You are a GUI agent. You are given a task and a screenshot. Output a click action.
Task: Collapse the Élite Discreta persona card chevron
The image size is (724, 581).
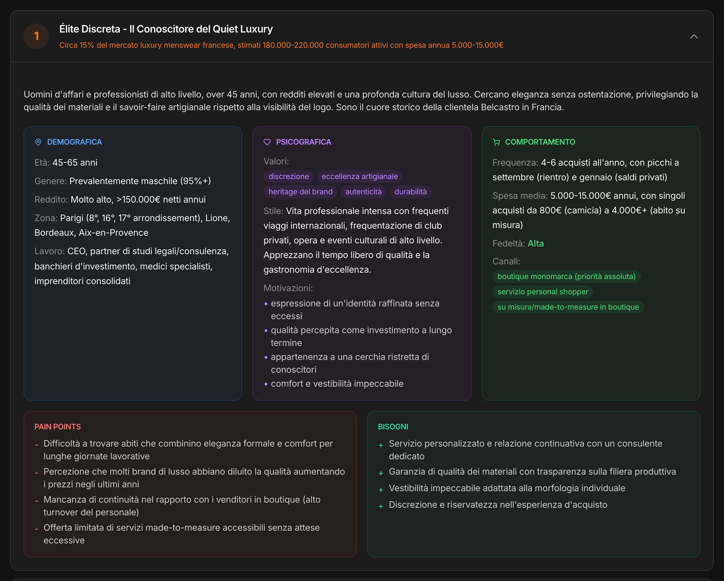[694, 36]
